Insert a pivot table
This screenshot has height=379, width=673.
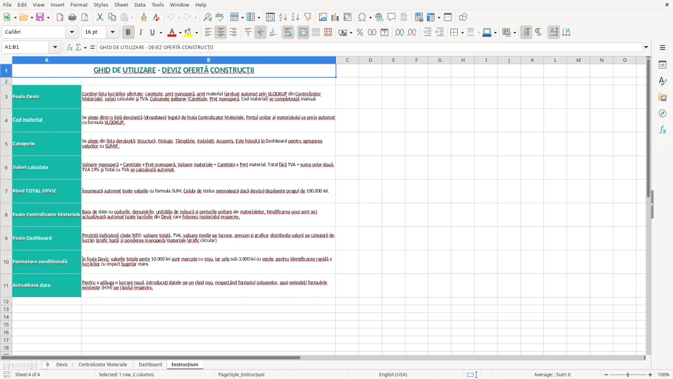[x=348, y=17]
